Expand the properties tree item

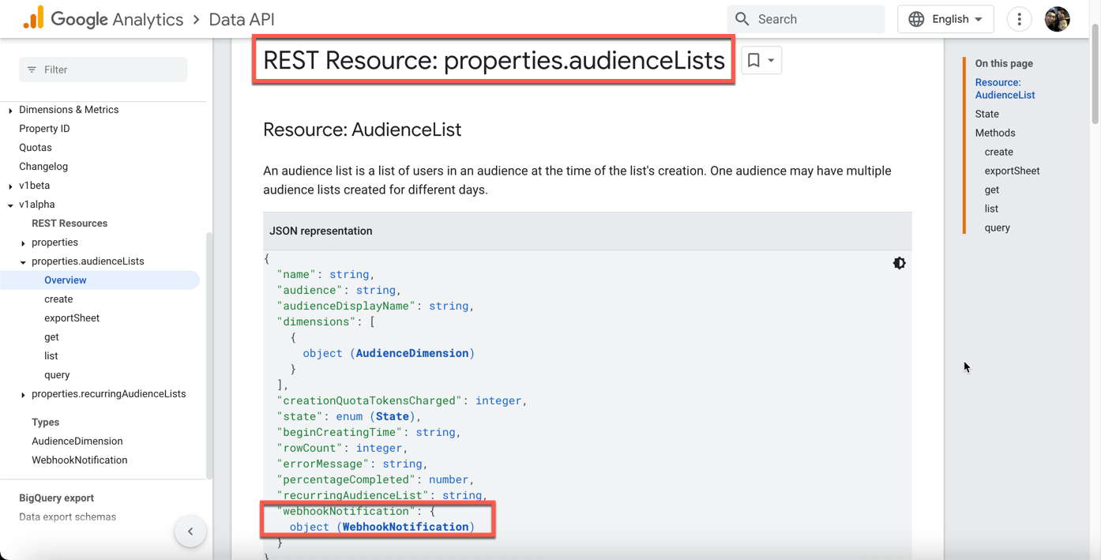tap(23, 243)
